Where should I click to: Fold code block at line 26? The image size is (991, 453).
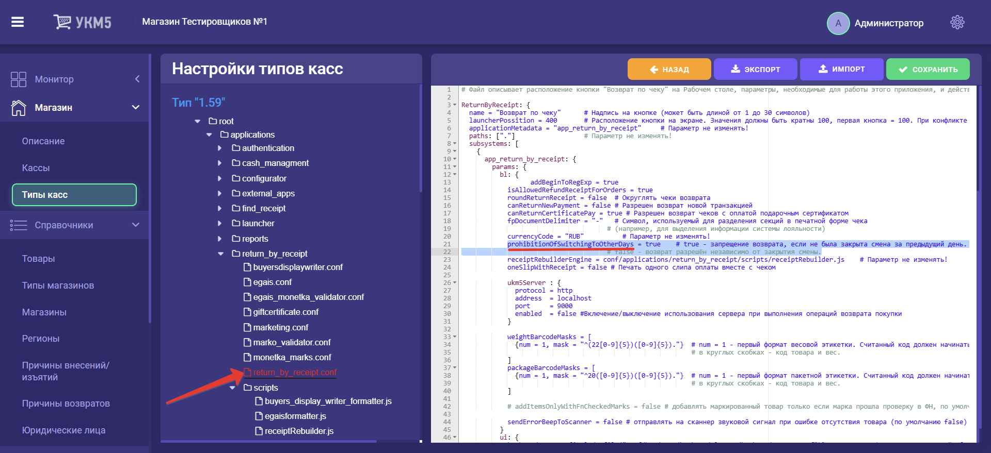(455, 283)
